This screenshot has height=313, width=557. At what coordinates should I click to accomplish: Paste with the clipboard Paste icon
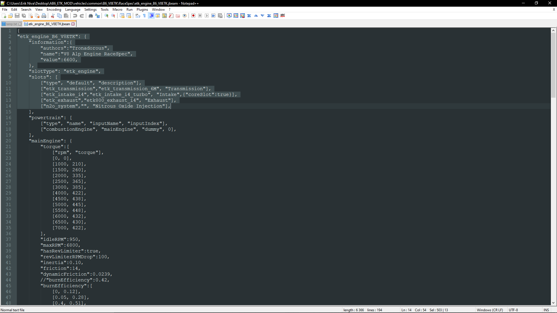point(66,16)
